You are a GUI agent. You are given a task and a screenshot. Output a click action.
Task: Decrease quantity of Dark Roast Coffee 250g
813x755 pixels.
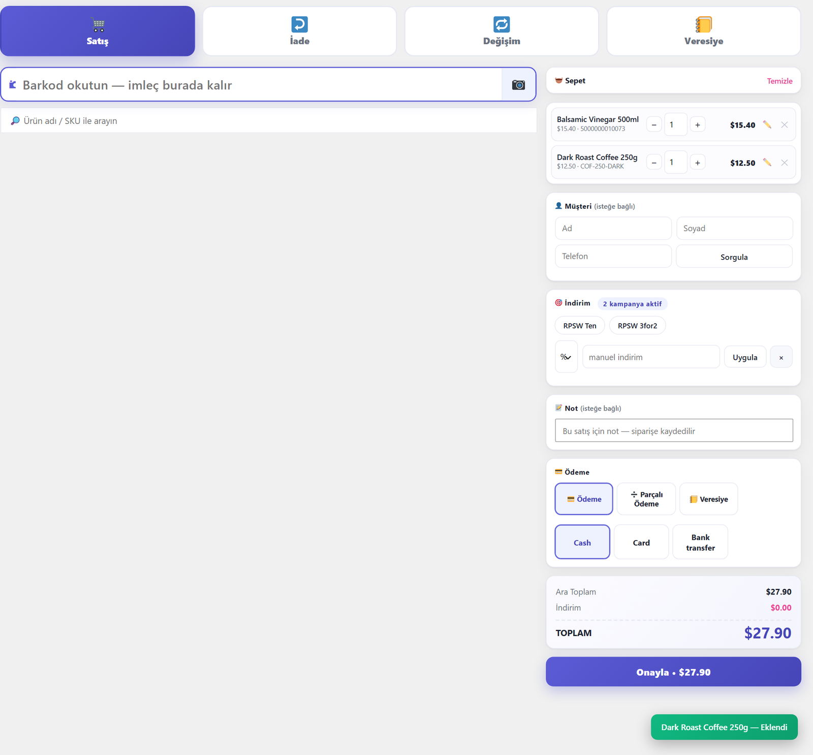click(x=654, y=163)
